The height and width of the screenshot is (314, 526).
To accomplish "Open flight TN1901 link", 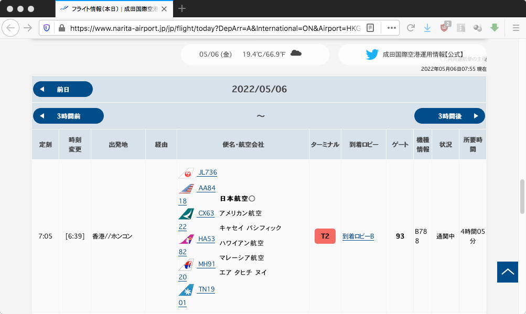I will click(197, 296).
